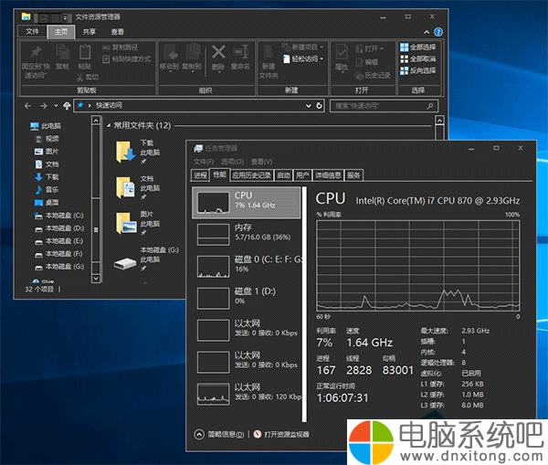Viewport: 548px width, 465px height.
Task: Open the Pictures folder icon in frequent folders
Action: [x=125, y=223]
